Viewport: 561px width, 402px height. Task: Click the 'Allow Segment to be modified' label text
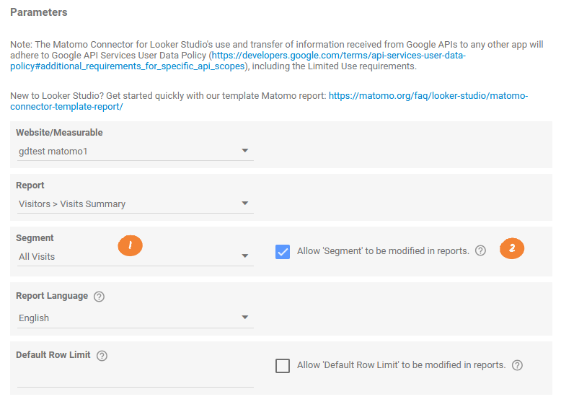pyautogui.click(x=383, y=251)
